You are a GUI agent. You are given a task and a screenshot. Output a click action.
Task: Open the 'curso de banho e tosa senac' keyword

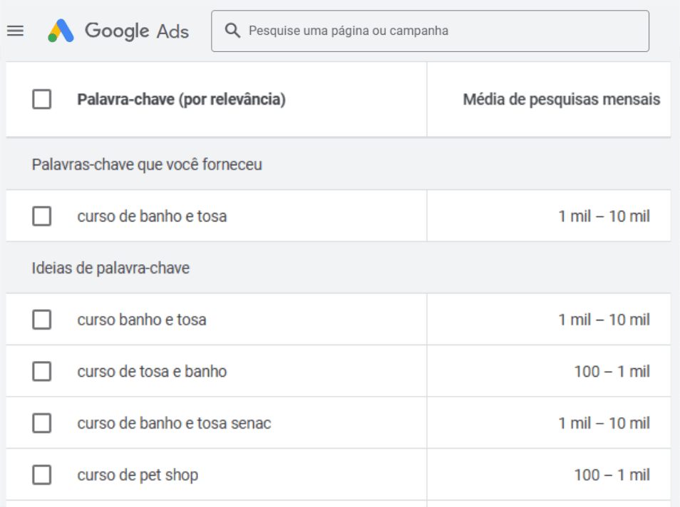174,423
